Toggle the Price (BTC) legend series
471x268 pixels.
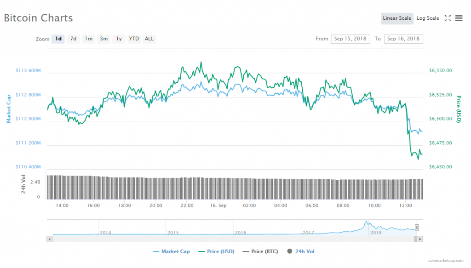[x=260, y=251]
